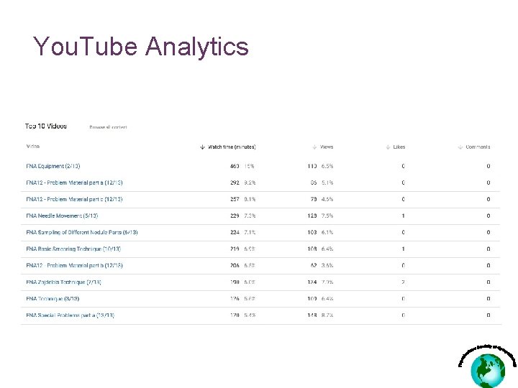This screenshot has width=518, height=388.
Task: Click the Watch time sort arrow
Action: pyautogui.click(x=202, y=147)
